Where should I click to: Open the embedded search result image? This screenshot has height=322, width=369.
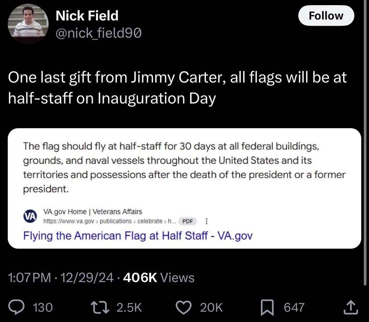coord(184,188)
